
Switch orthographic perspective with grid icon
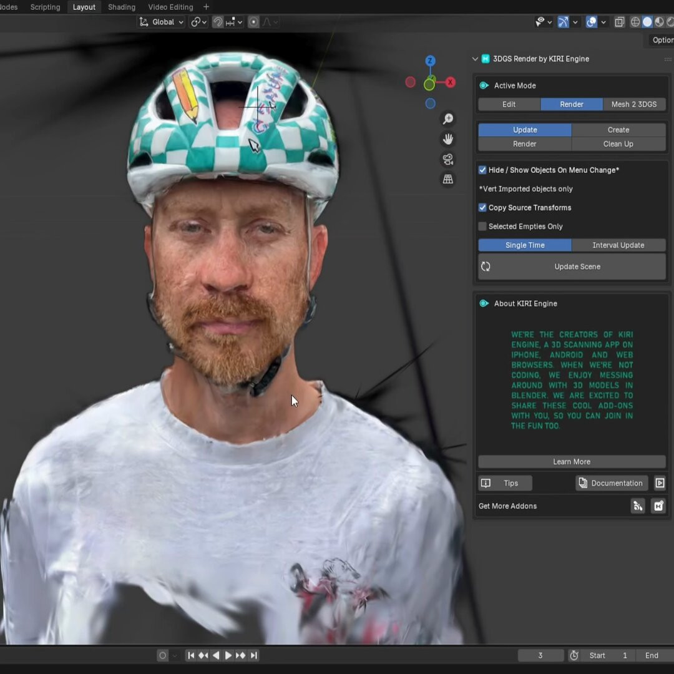(448, 180)
